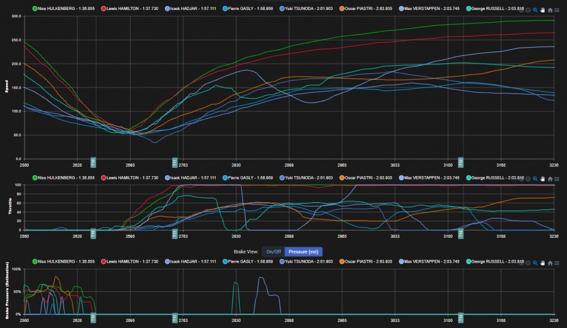Enable the pan hand tool on Speed chart

[x=543, y=10]
